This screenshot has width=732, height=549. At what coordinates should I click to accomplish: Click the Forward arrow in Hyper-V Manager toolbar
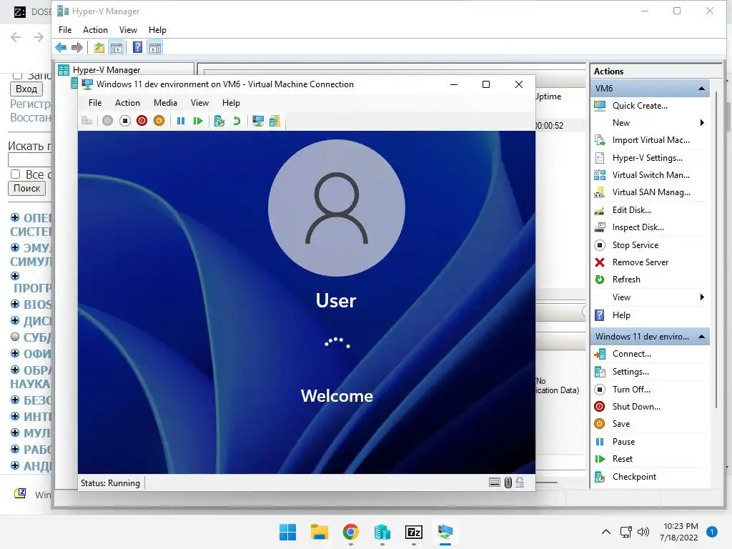[77, 47]
